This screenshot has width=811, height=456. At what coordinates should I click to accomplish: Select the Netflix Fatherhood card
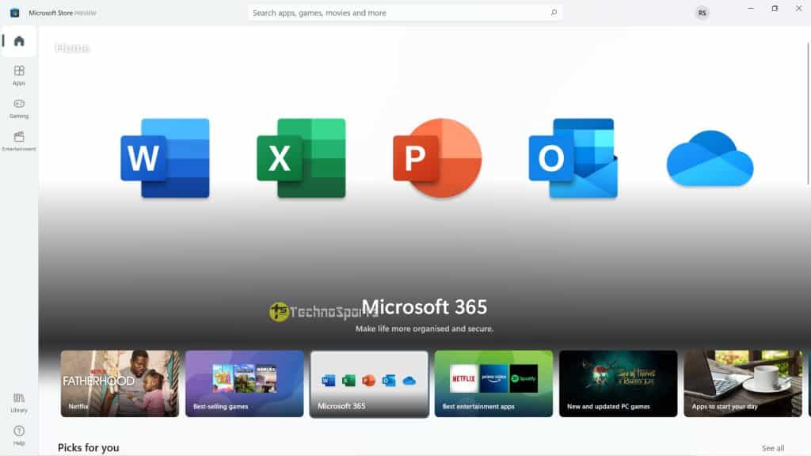click(x=120, y=384)
